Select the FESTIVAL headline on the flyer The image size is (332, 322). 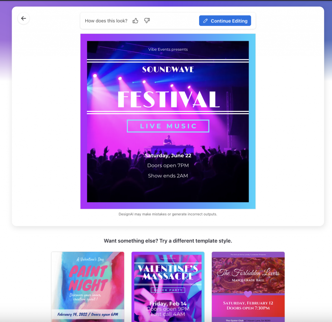tap(168, 99)
